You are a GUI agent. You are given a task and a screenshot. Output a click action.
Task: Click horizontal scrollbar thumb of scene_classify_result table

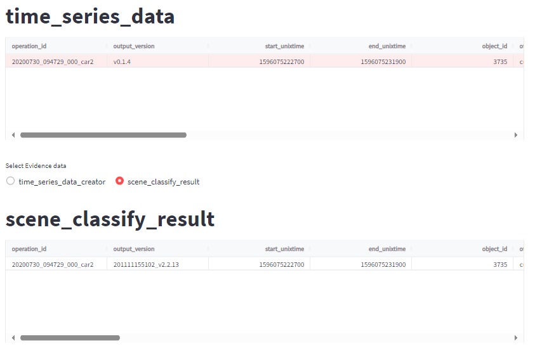pos(70,338)
